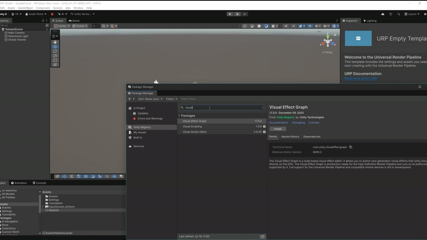Open the Changelog link
The width and height of the screenshot is (427, 240).
[298, 123]
